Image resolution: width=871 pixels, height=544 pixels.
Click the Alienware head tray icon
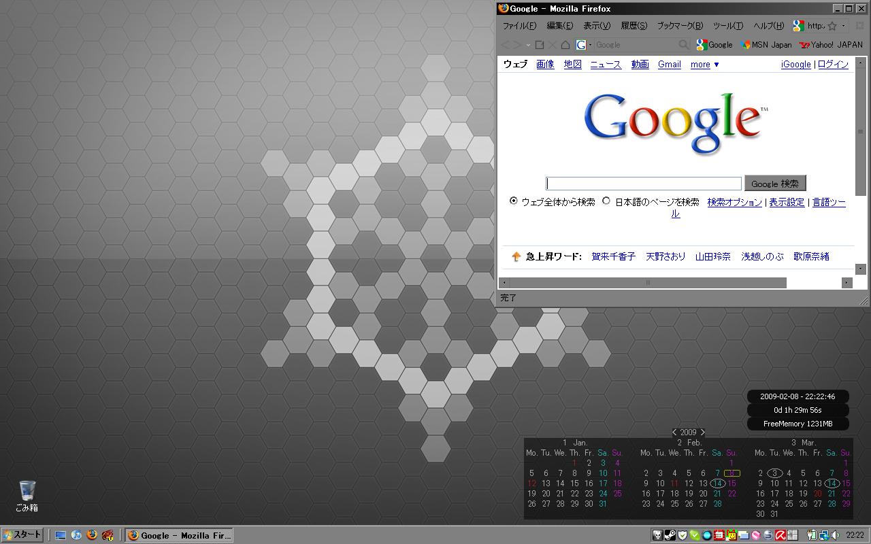pos(657,535)
